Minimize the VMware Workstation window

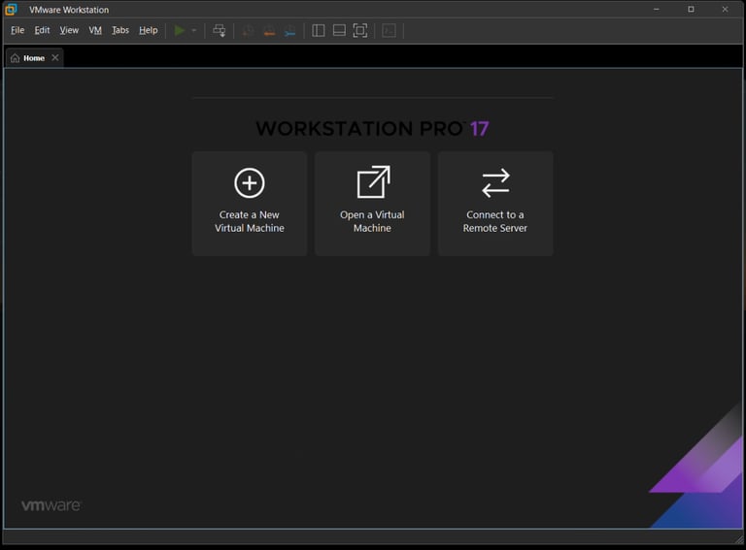[x=657, y=9]
